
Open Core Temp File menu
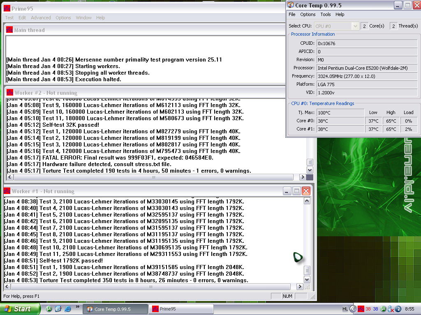pyautogui.click(x=292, y=14)
